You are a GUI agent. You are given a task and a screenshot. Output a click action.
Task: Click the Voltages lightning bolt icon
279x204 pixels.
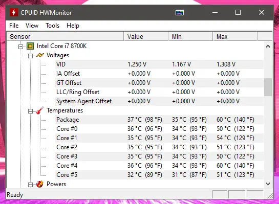tap(40, 55)
